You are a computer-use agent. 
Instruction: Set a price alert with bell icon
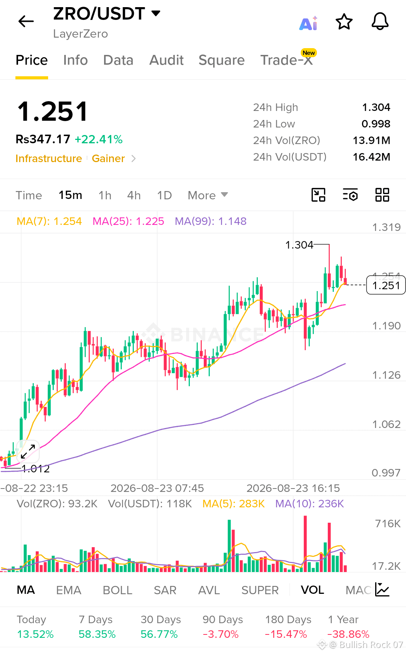380,21
